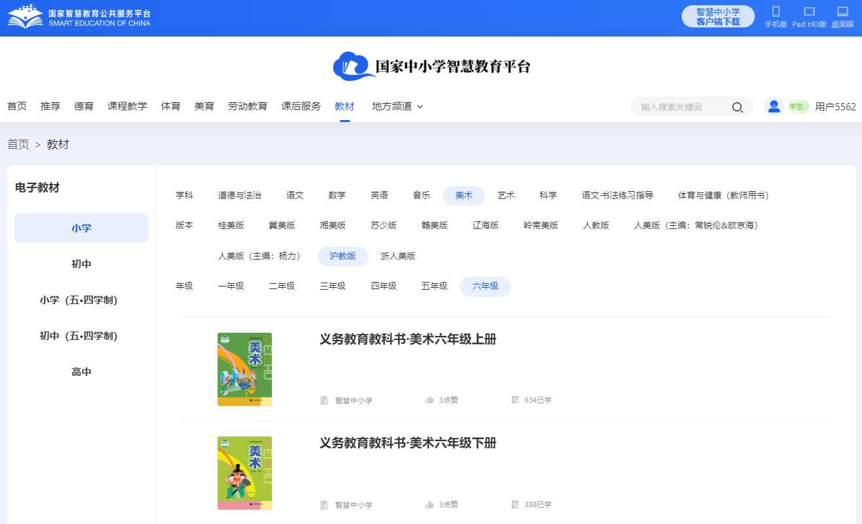Open the 美术六年级下册 book cover thumbnail
The image size is (862, 524).
(x=244, y=473)
